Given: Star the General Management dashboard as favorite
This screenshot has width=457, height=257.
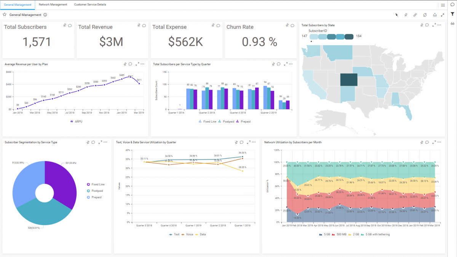Looking at the screenshot, I should (x=4, y=14).
